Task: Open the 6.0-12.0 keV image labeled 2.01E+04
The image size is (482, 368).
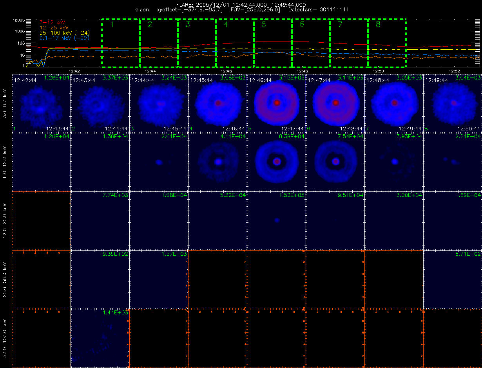Action: tap(159, 161)
